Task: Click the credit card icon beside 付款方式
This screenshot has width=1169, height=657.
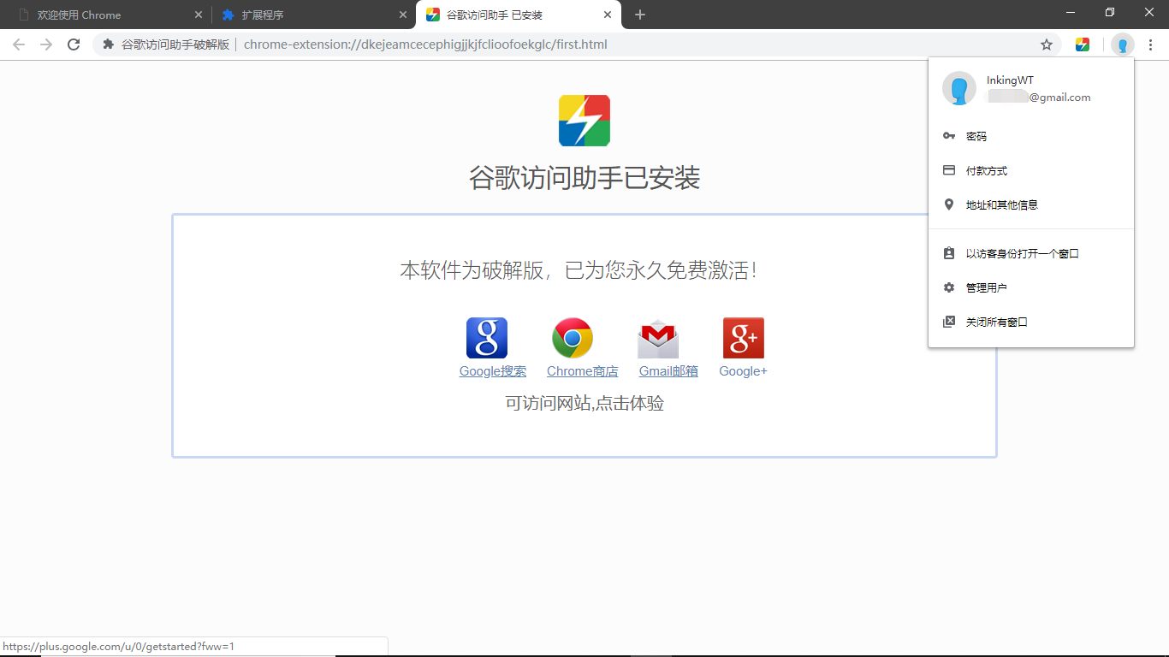Action: point(948,170)
